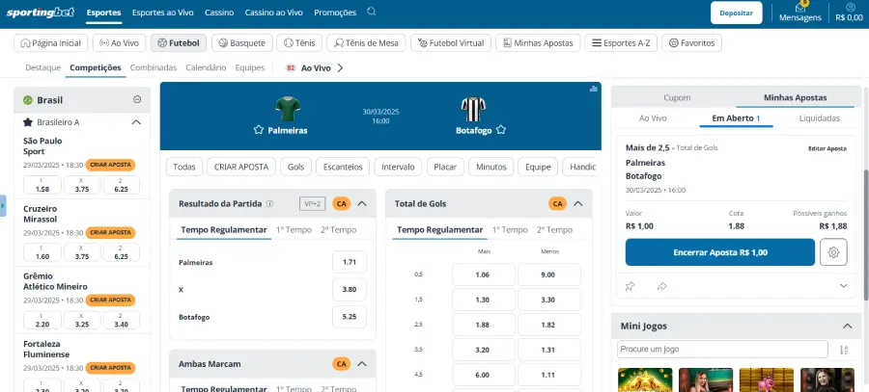Select Calendário sub-tab

206,67
